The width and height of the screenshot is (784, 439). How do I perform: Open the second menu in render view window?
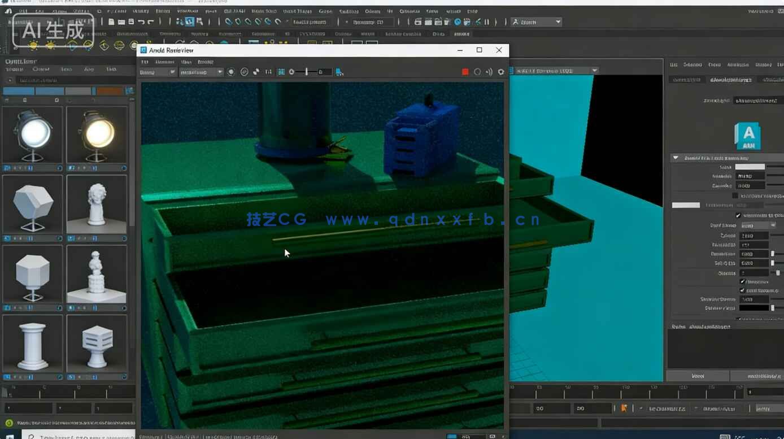point(164,62)
